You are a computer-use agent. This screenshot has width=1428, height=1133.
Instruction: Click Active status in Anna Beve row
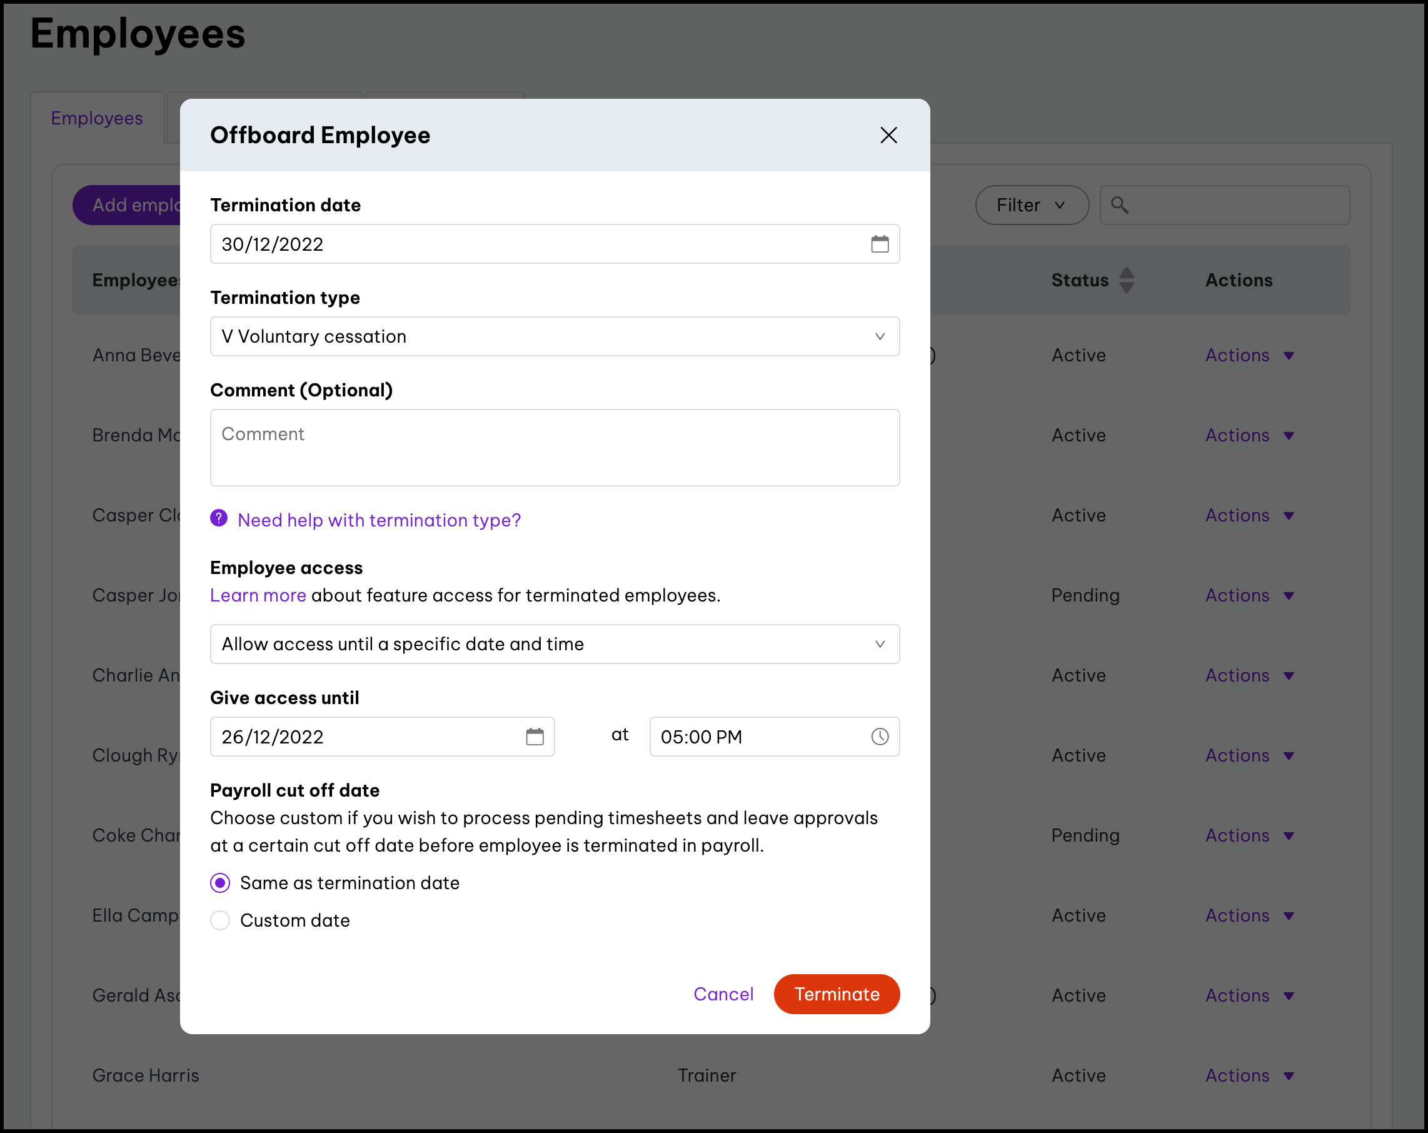click(x=1079, y=355)
